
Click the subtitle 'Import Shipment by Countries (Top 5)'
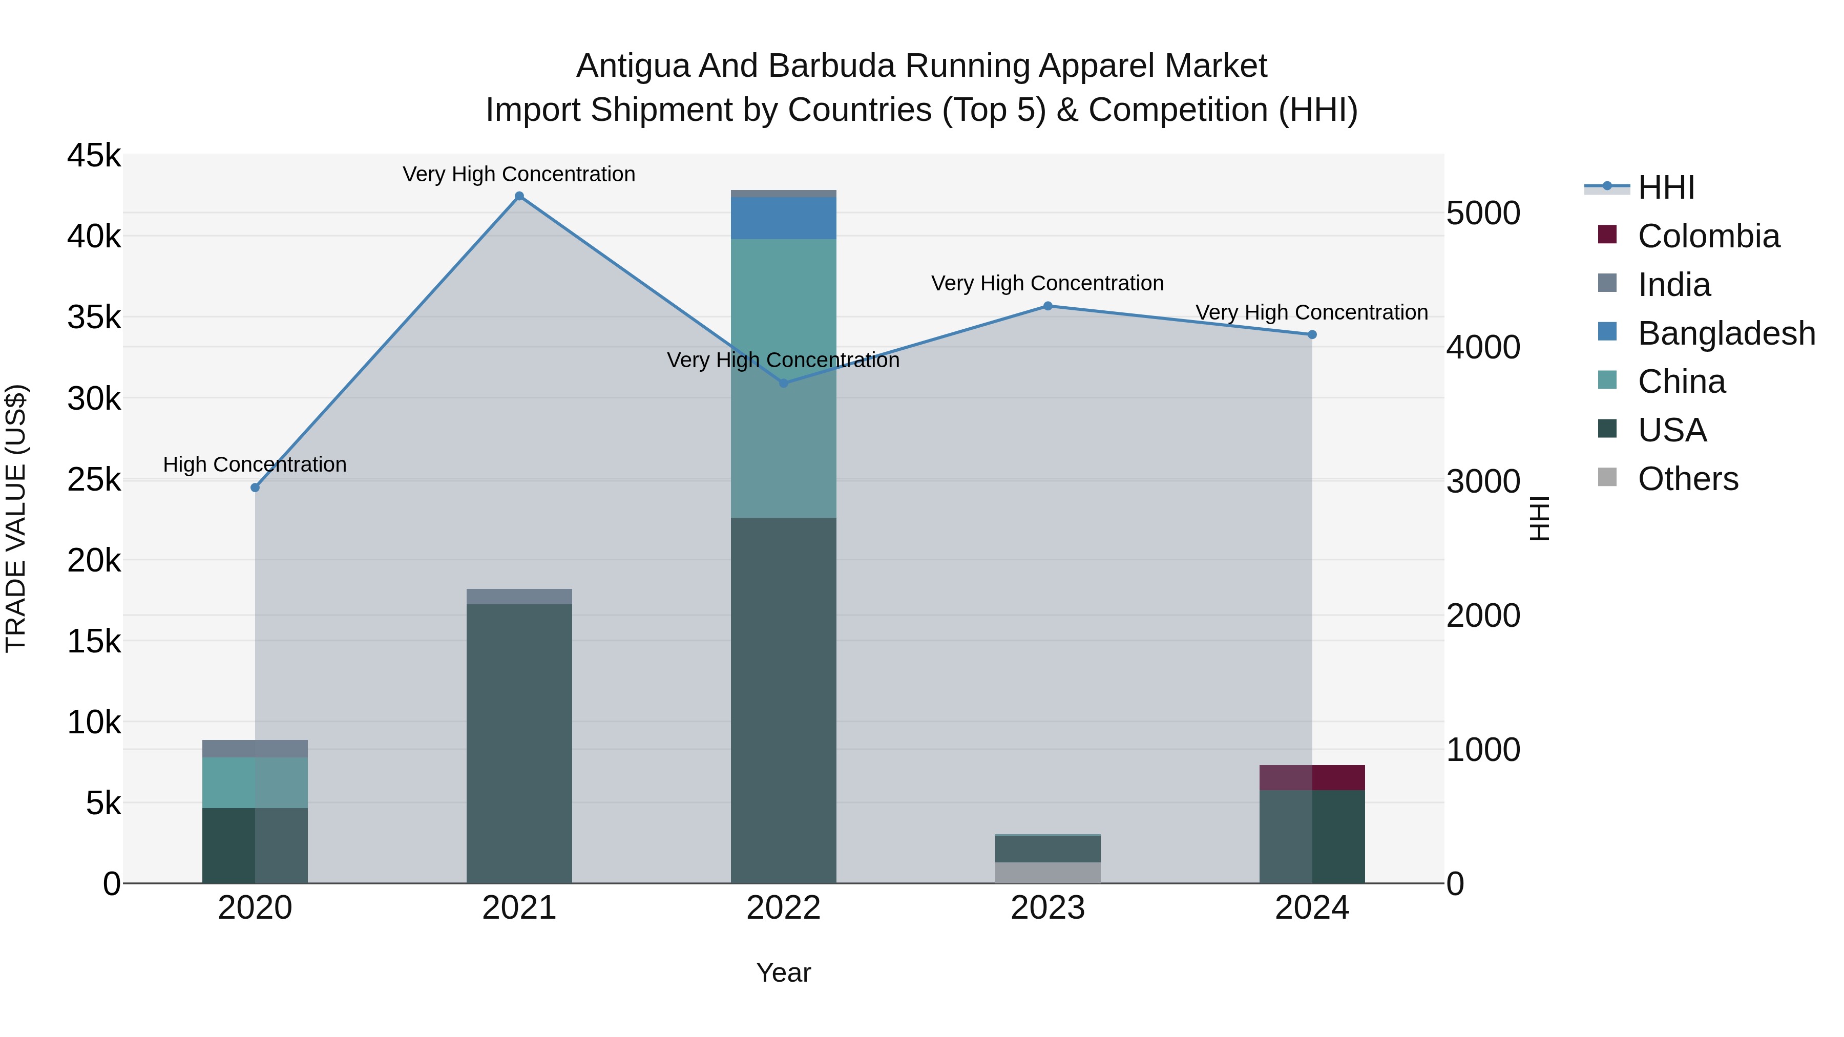coord(765,110)
